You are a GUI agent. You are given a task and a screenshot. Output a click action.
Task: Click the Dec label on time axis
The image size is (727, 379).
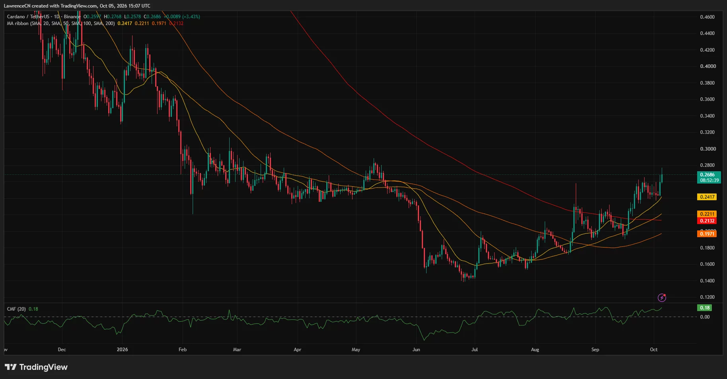click(x=62, y=350)
